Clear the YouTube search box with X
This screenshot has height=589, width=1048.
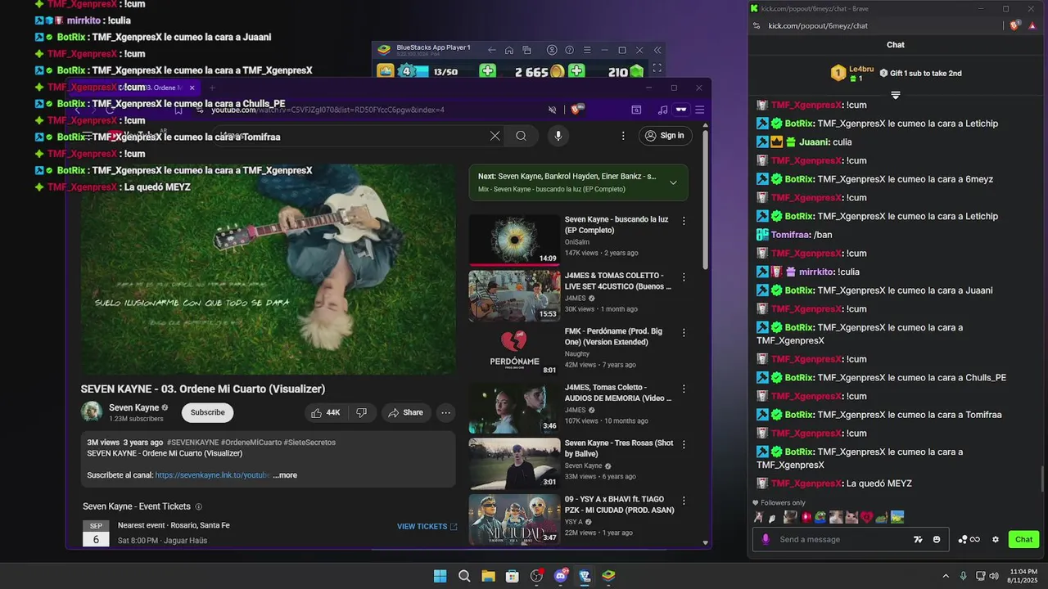click(495, 136)
